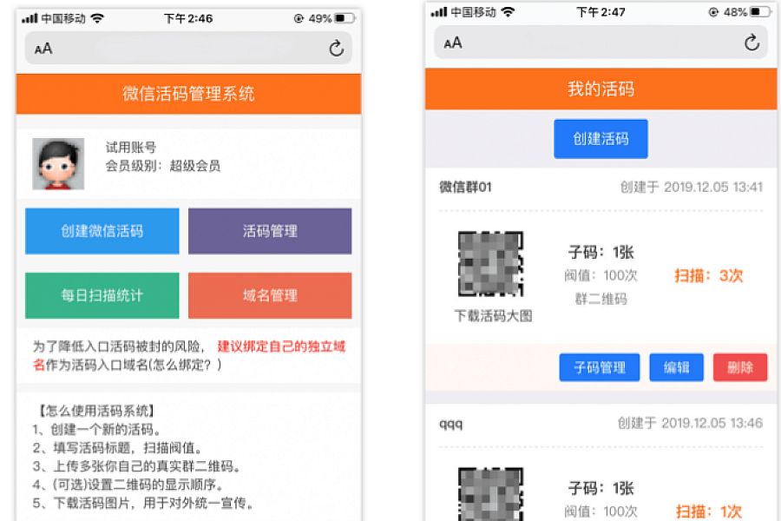Click the 微信活码管理系统 header title
This screenshot has width=781, height=521.
(x=188, y=94)
